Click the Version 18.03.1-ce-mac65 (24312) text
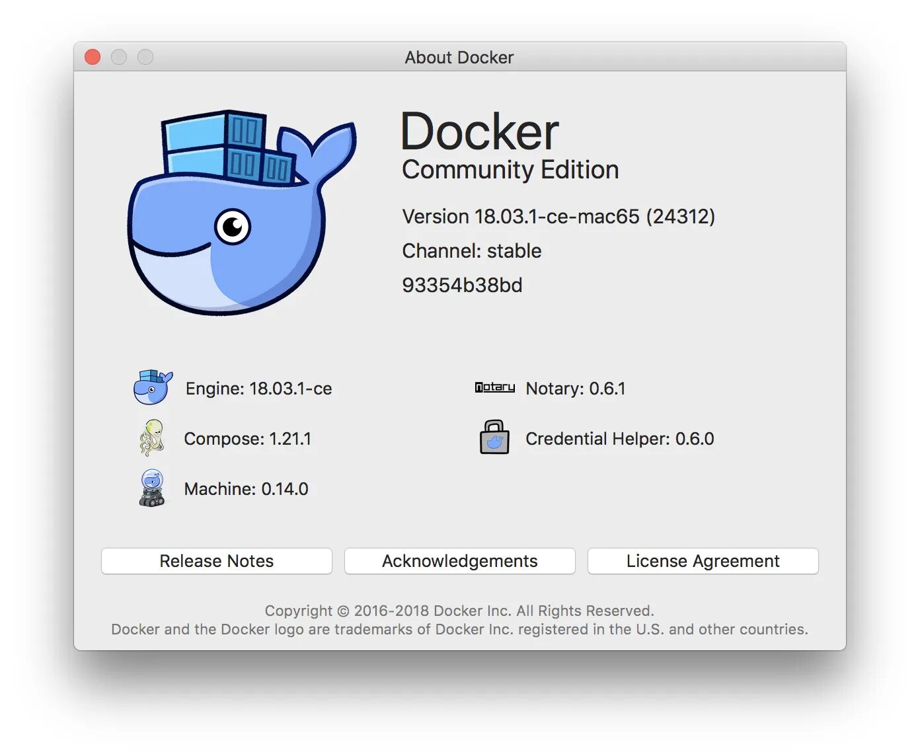The image size is (920, 756). [x=558, y=217]
